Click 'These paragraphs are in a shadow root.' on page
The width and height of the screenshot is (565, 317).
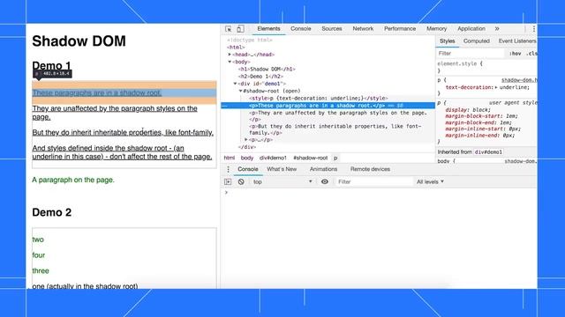pyautogui.click(x=97, y=92)
